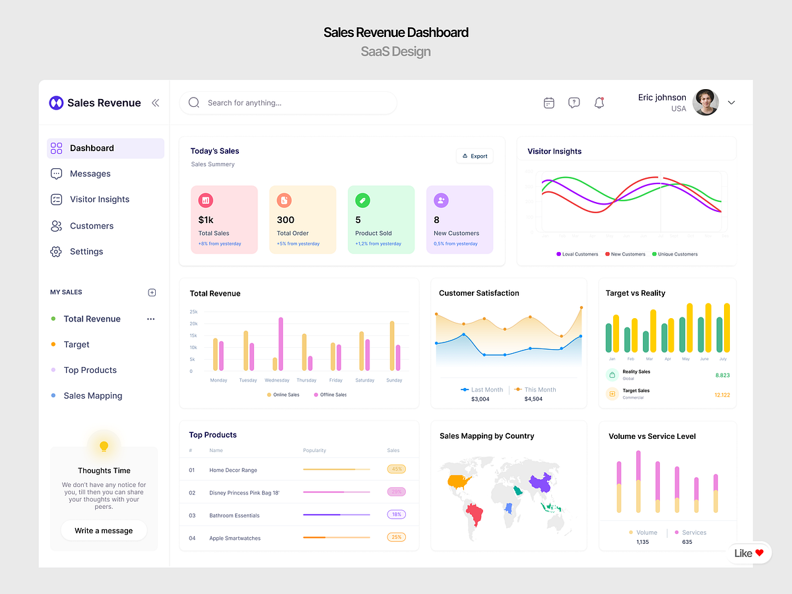
Task: Click the help question mark icon
Action: [574, 102]
